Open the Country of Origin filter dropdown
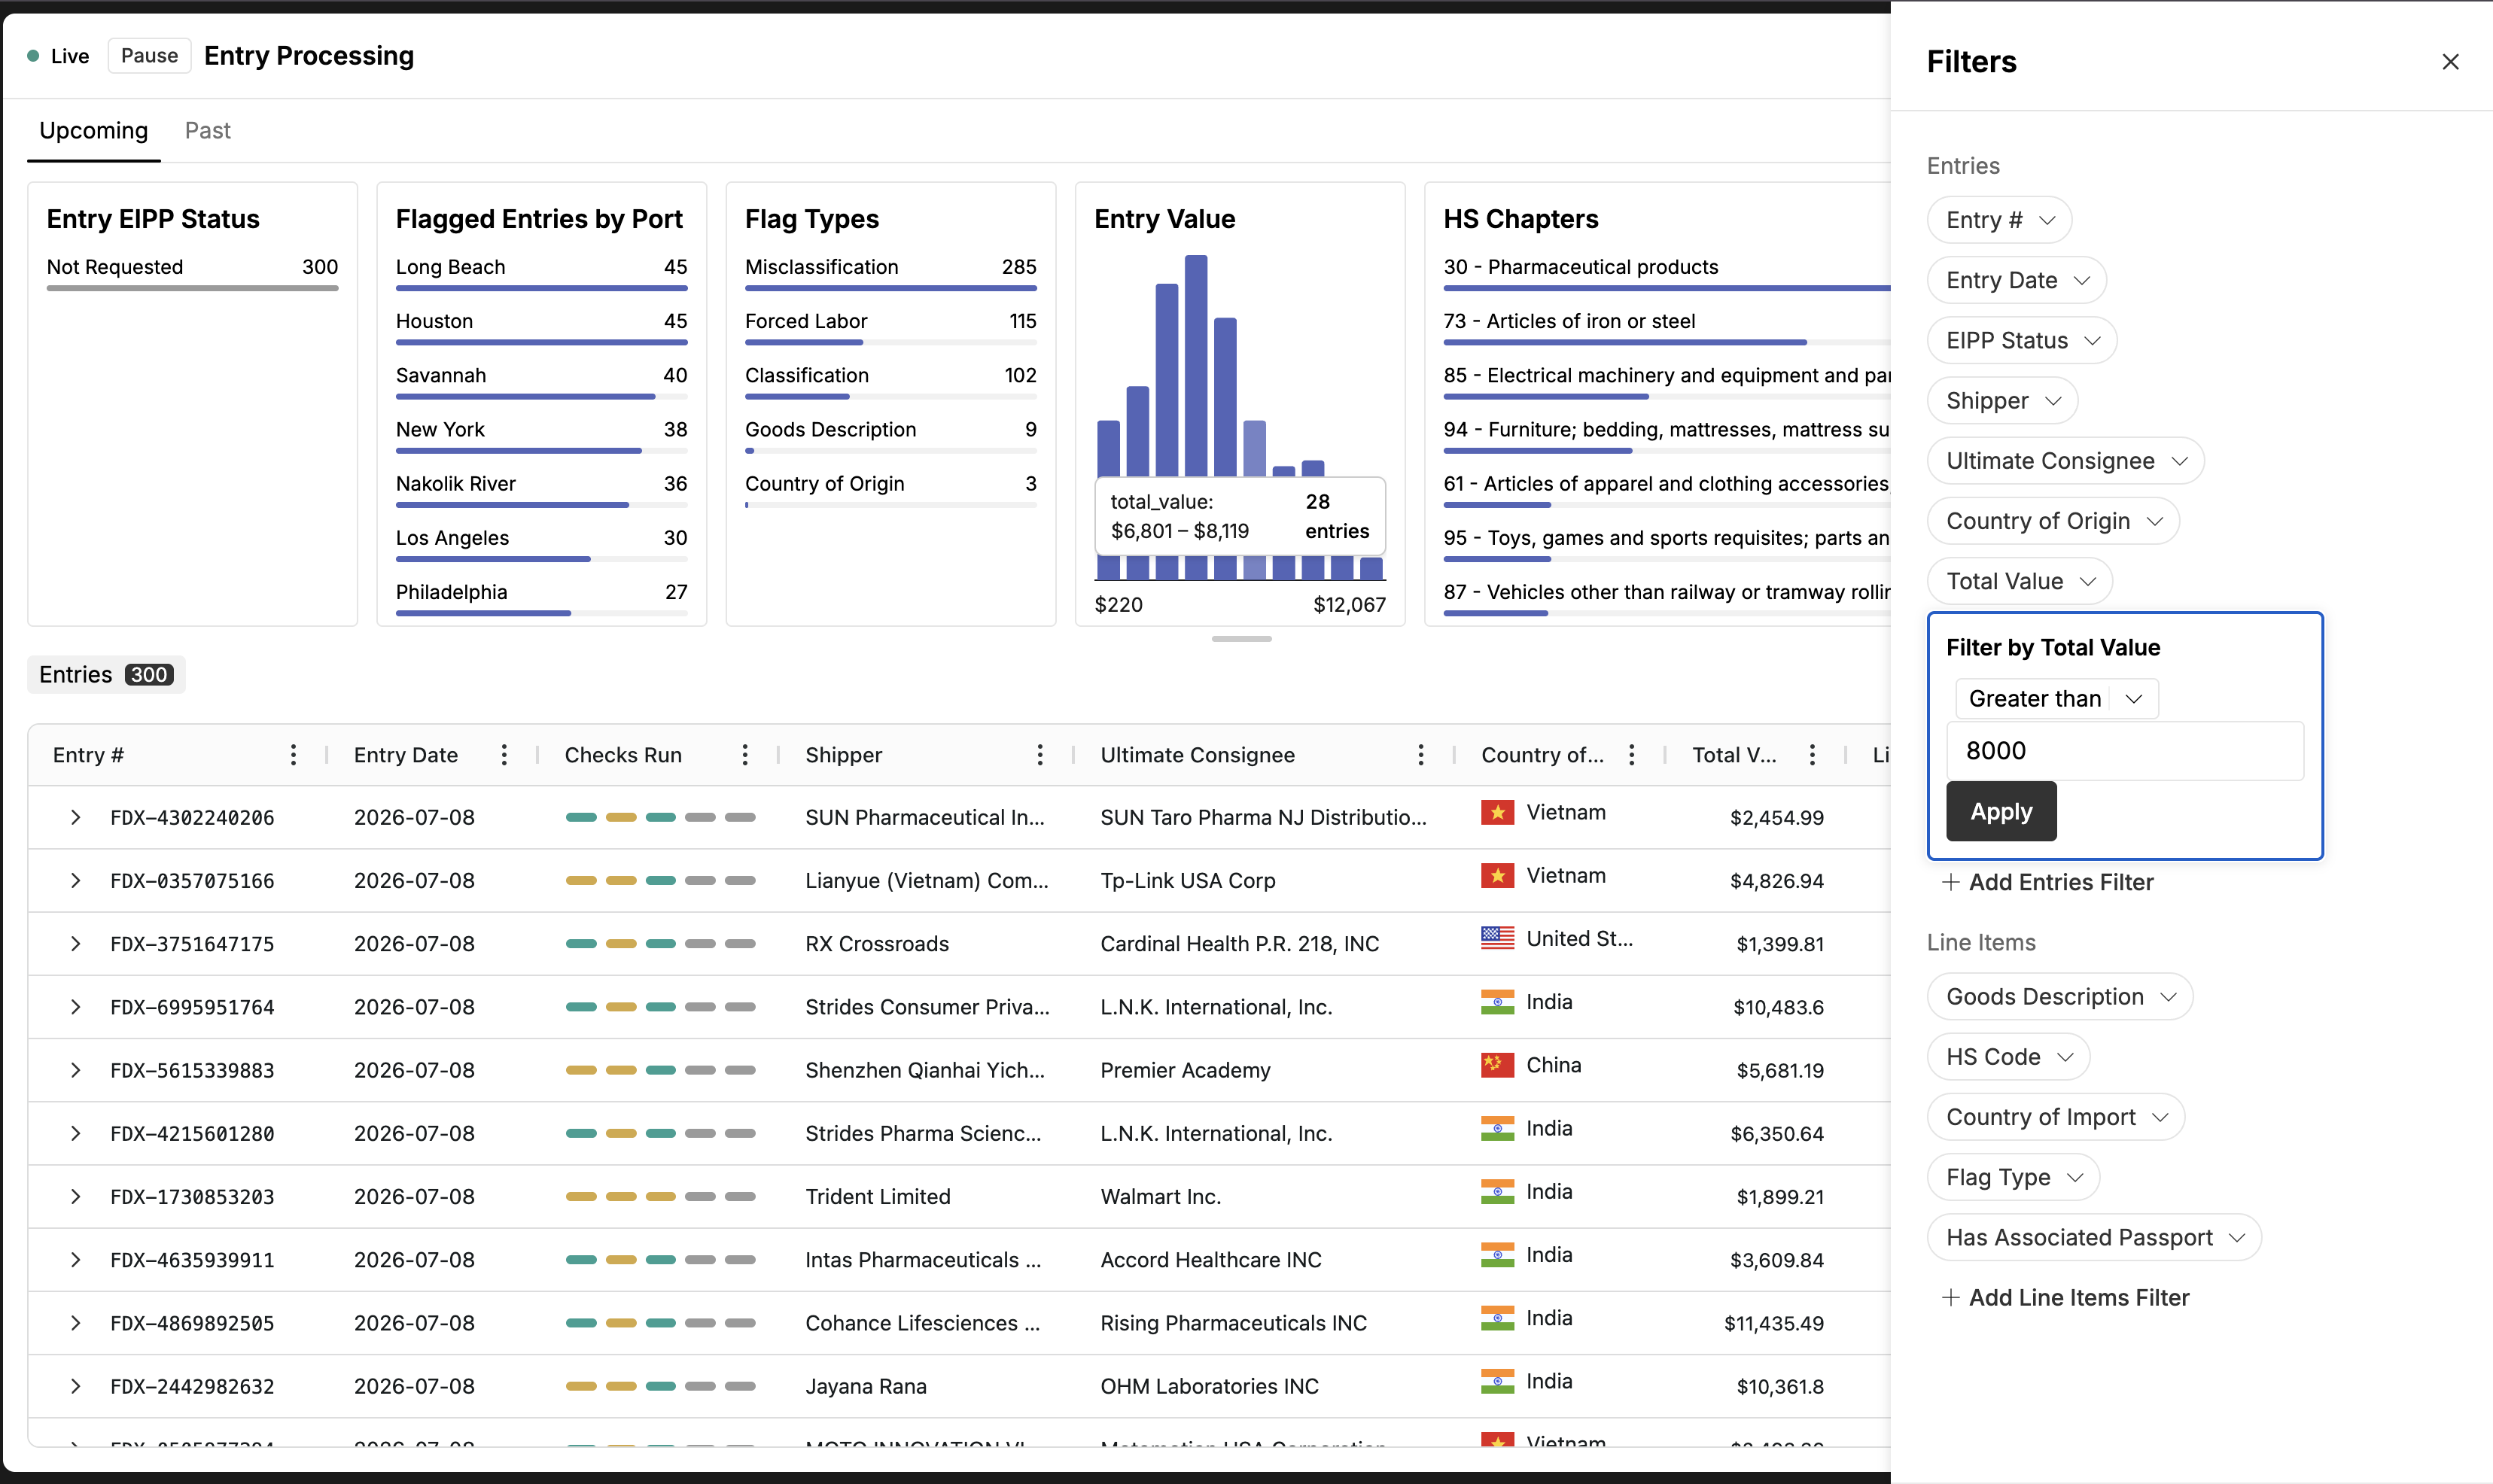 [2053, 521]
